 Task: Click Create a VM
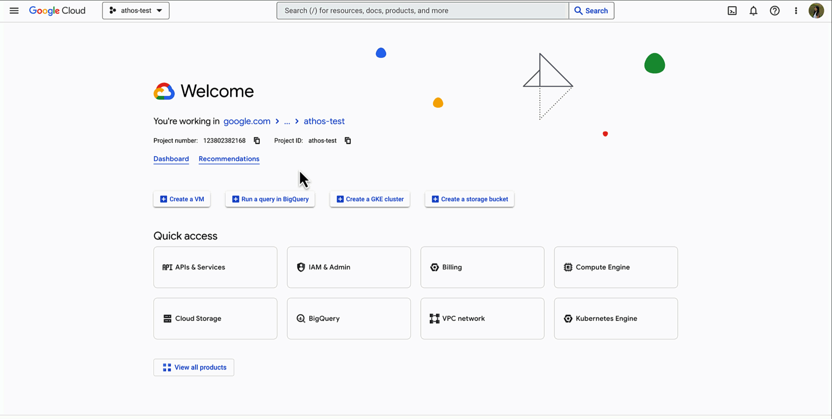(182, 199)
